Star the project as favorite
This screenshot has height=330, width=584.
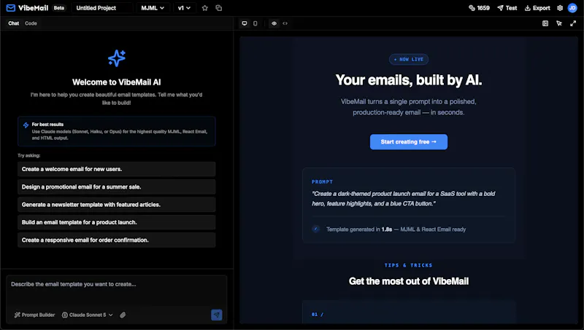tap(205, 8)
